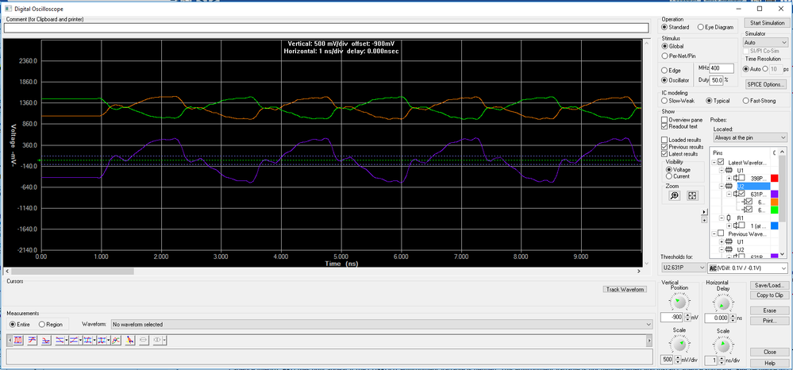Open the Probes Located dropdown

click(x=749, y=137)
